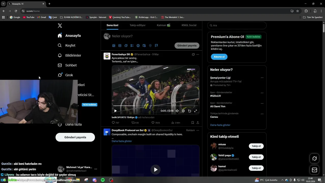Click the x.com/home address bar
Viewport: 325px width, 183px height.
tap(155, 11)
